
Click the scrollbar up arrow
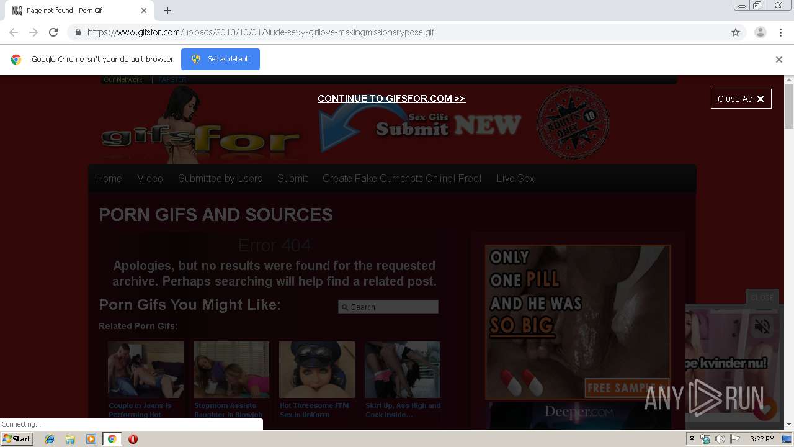789,80
